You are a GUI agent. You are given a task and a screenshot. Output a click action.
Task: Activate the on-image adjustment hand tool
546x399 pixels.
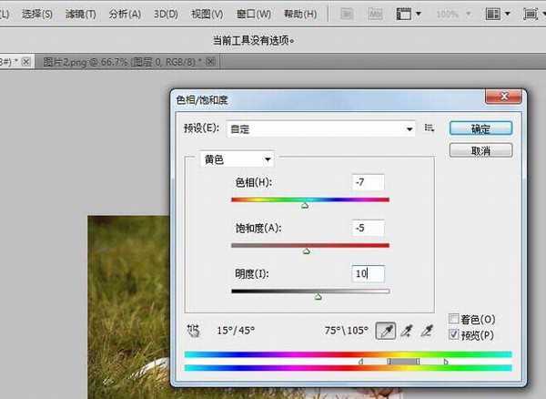pyautogui.click(x=193, y=330)
